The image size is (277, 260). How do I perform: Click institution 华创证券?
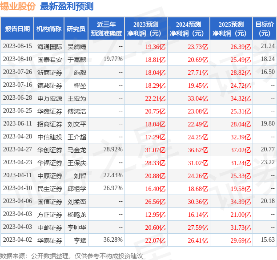tap(50, 150)
